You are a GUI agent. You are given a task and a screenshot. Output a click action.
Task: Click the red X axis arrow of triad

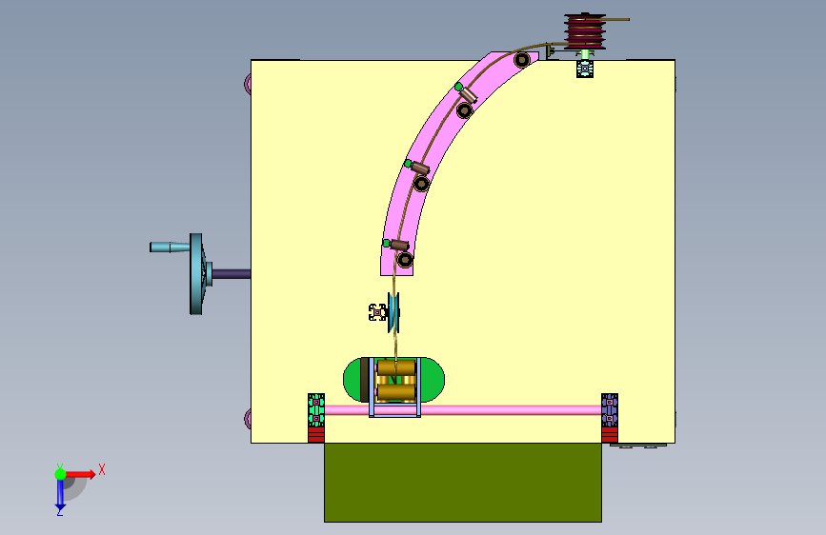point(80,474)
